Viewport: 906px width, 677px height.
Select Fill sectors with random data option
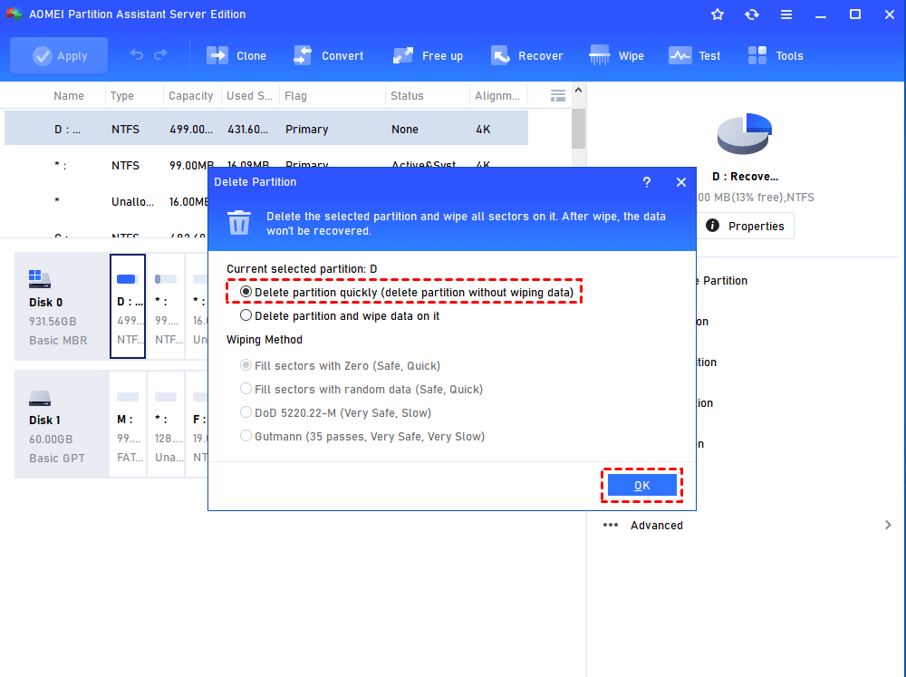361,389
